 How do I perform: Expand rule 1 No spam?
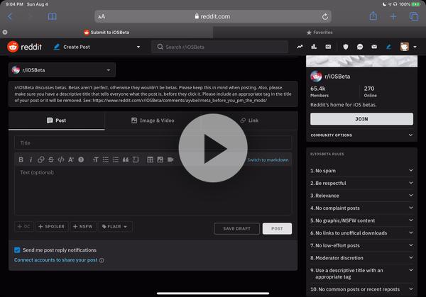coord(361,171)
